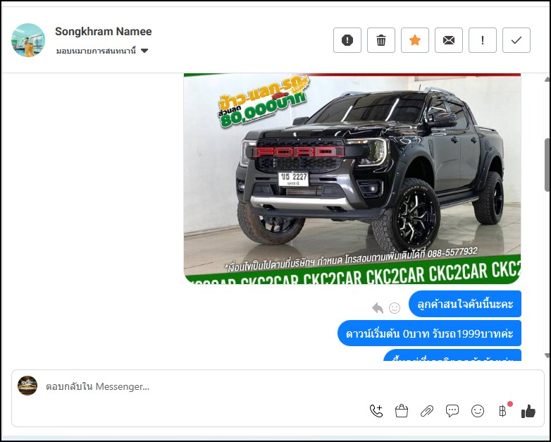Open the assign conversation dropdown arrow
The height and width of the screenshot is (442, 551).
pyautogui.click(x=144, y=51)
